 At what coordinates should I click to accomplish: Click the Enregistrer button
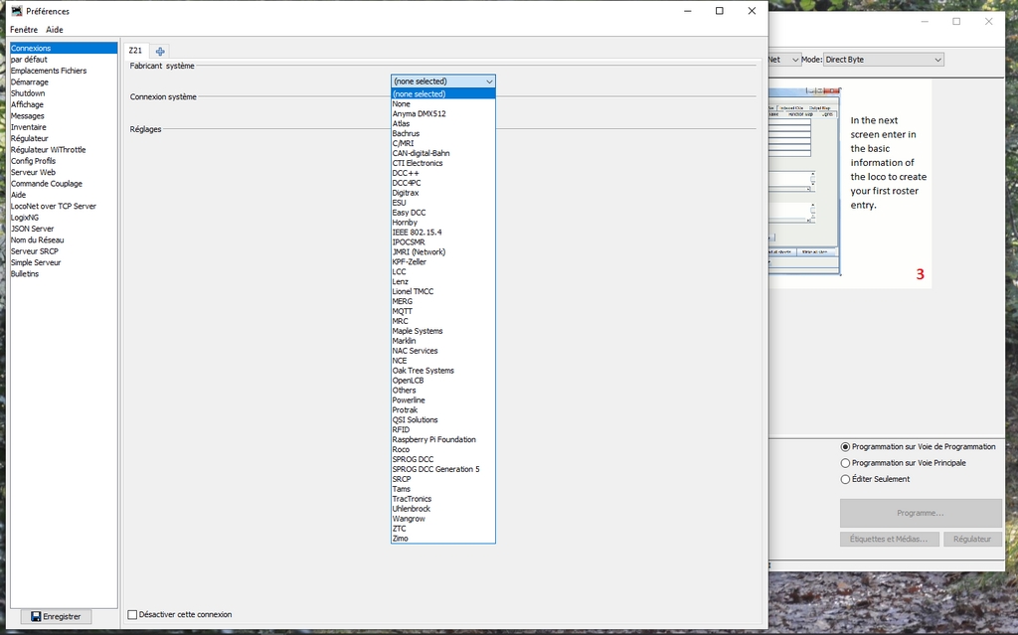click(56, 616)
